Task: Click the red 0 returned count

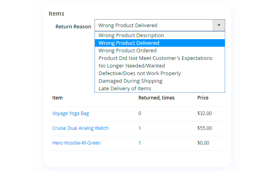Action: tap(140, 113)
